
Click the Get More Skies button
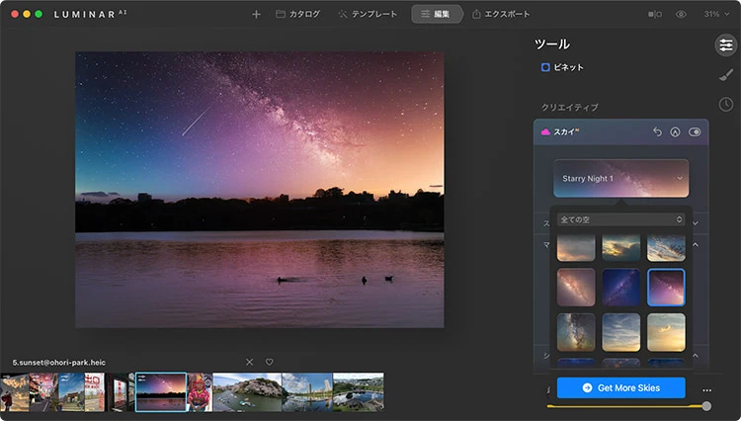[620, 387]
